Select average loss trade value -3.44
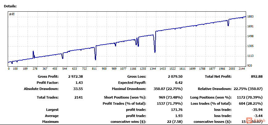Viewport: 268px width, 125px height. (258, 116)
